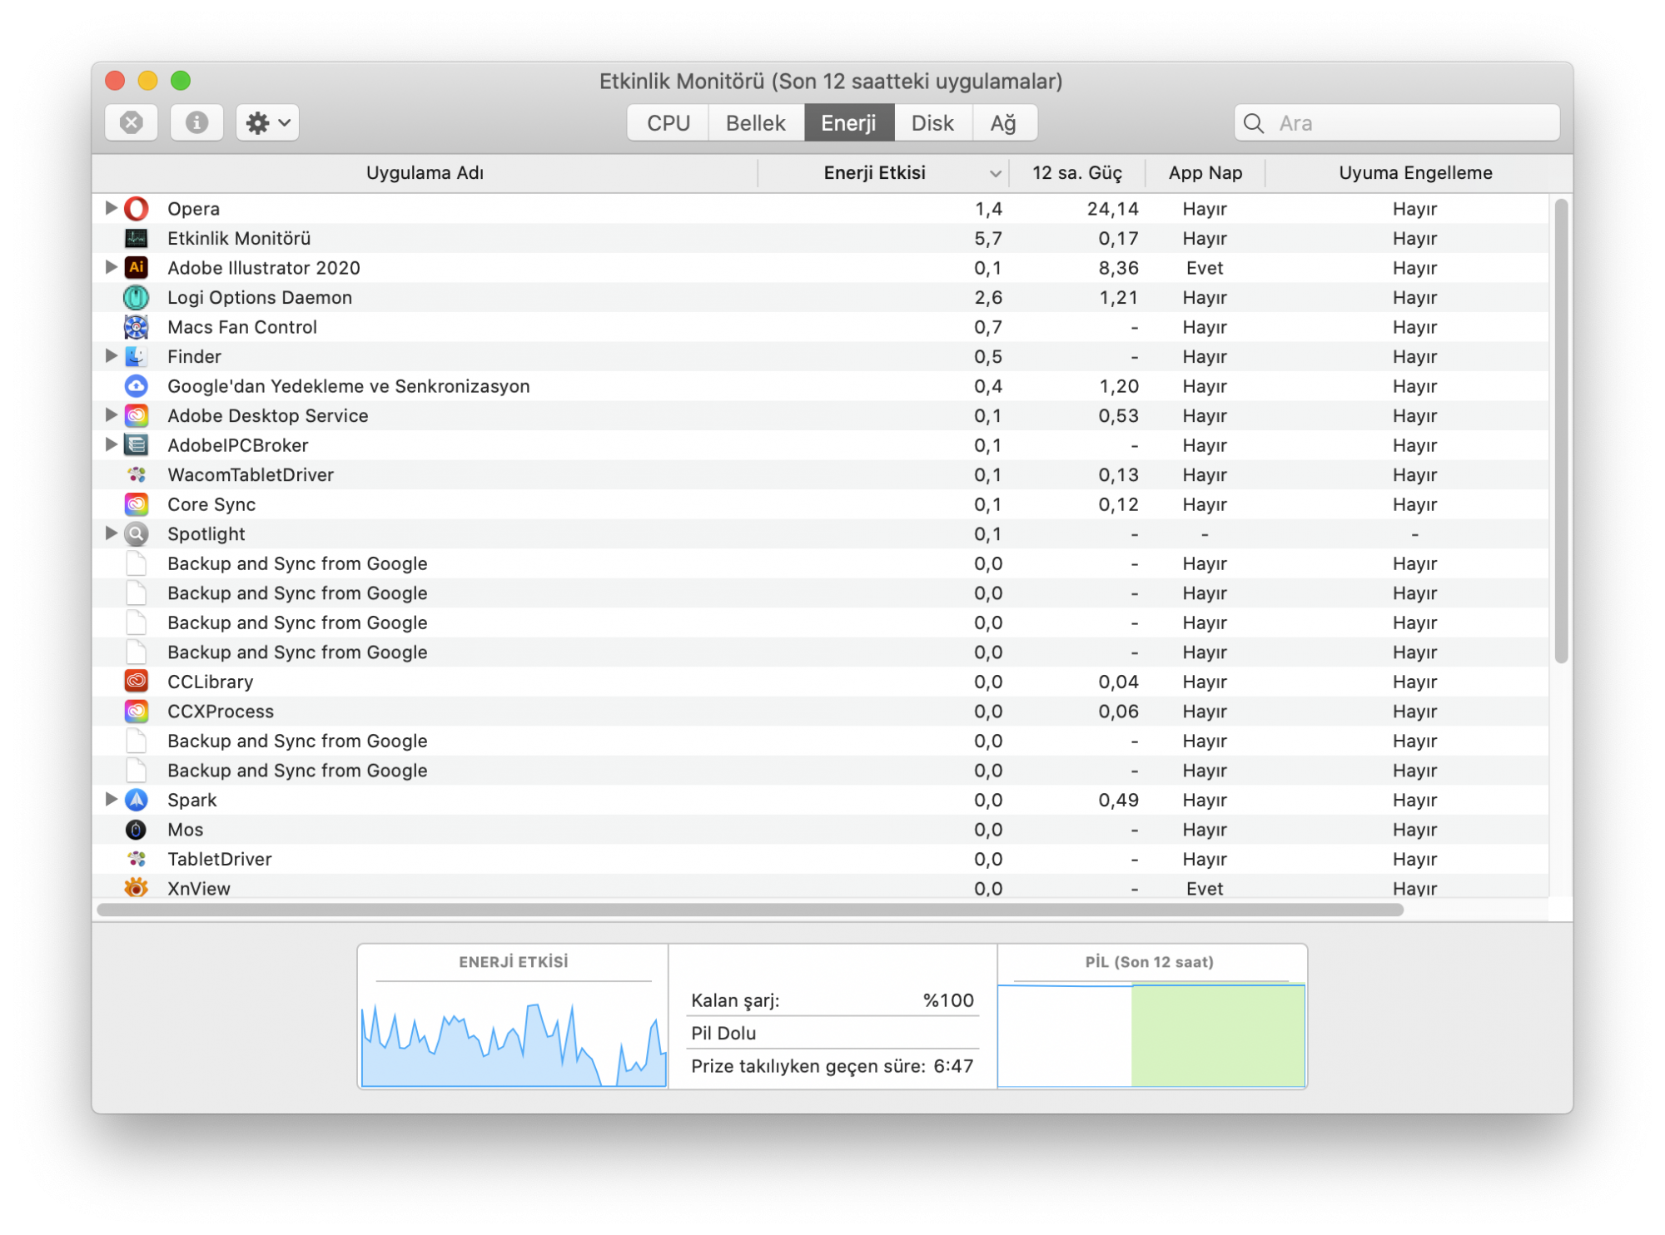Select the WacomTabletDriver row
This screenshot has height=1235, width=1665.
(x=821, y=475)
